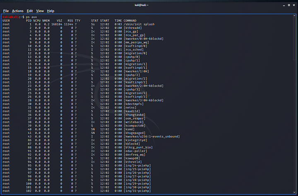This screenshot has height=196, width=298.
Task: Open the Help menu
Action: [x=50, y=11]
